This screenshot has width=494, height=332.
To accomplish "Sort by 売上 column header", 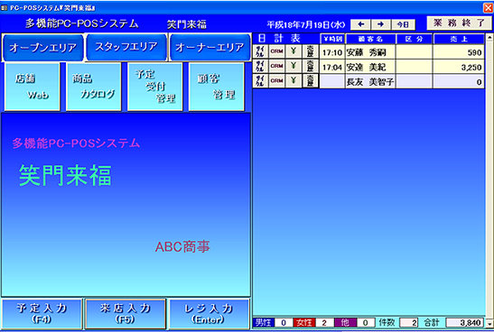I will coord(459,39).
